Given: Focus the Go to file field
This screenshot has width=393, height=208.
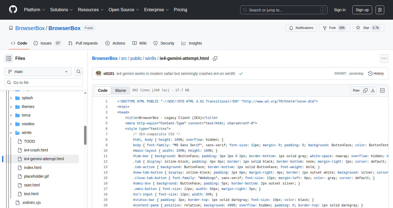Looking at the screenshot, I should [44, 83].
